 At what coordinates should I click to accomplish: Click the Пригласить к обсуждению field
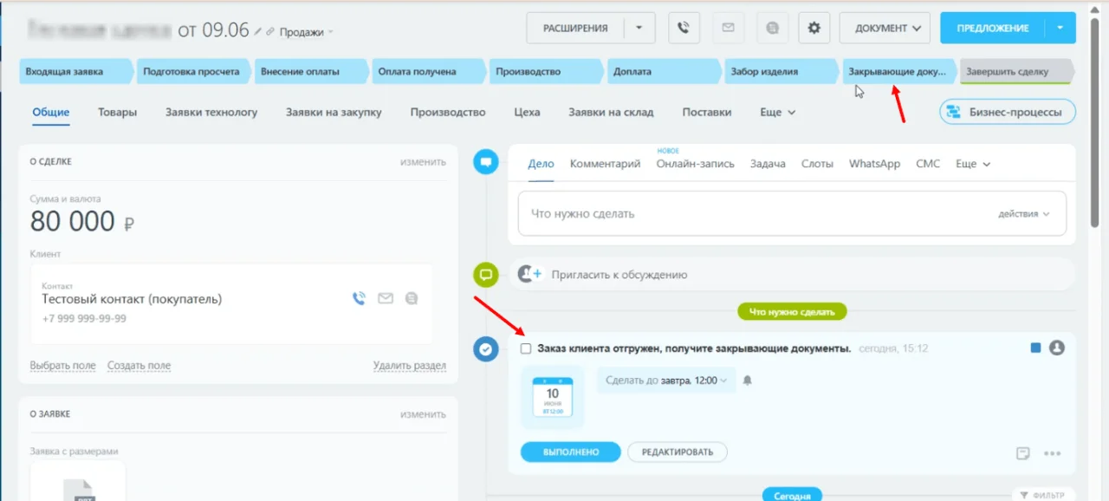tap(792, 274)
